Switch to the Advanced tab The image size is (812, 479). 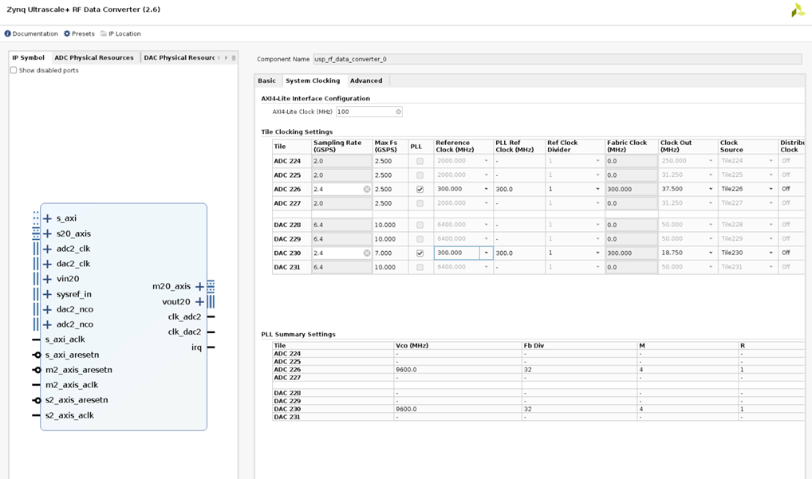366,80
